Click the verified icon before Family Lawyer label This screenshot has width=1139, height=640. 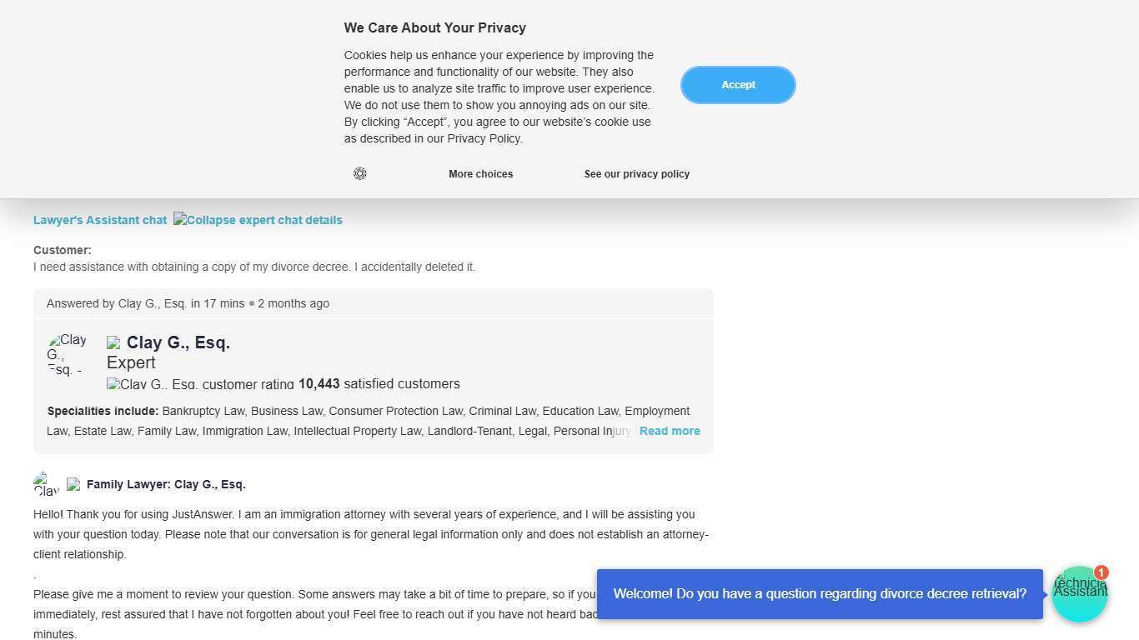click(x=73, y=484)
